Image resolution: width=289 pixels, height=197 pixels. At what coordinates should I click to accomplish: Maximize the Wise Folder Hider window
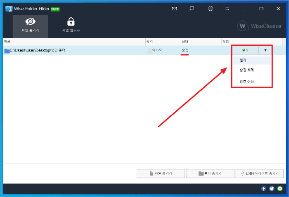pos(261,9)
